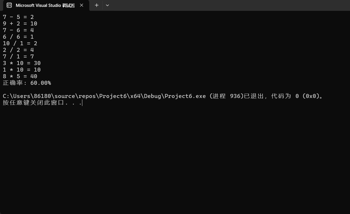Click the output line "10 / 1 = 2"
Viewport: 350px width, 214px height.
(x=20, y=44)
